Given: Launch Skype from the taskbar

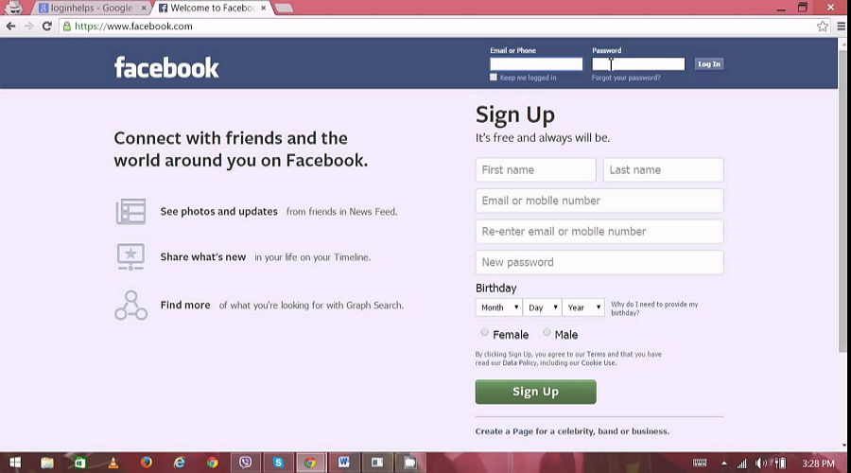Looking at the screenshot, I should pyautogui.click(x=278, y=463).
